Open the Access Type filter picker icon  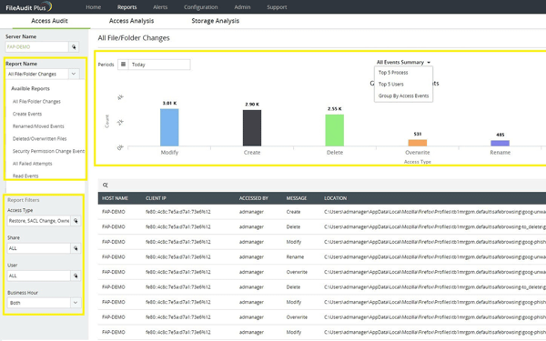[x=76, y=221]
